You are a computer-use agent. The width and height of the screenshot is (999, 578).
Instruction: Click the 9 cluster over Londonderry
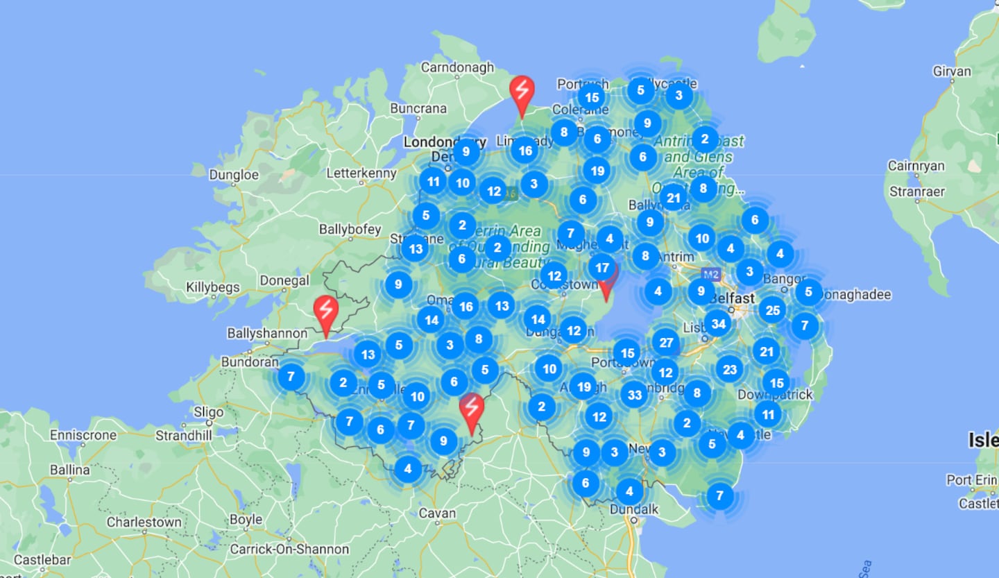point(466,152)
